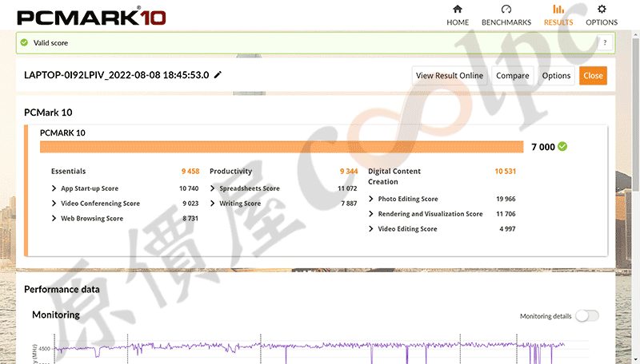This screenshot has height=364, width=640.
Task: Click App Start-up value 10 740
Action: (189, 188)
